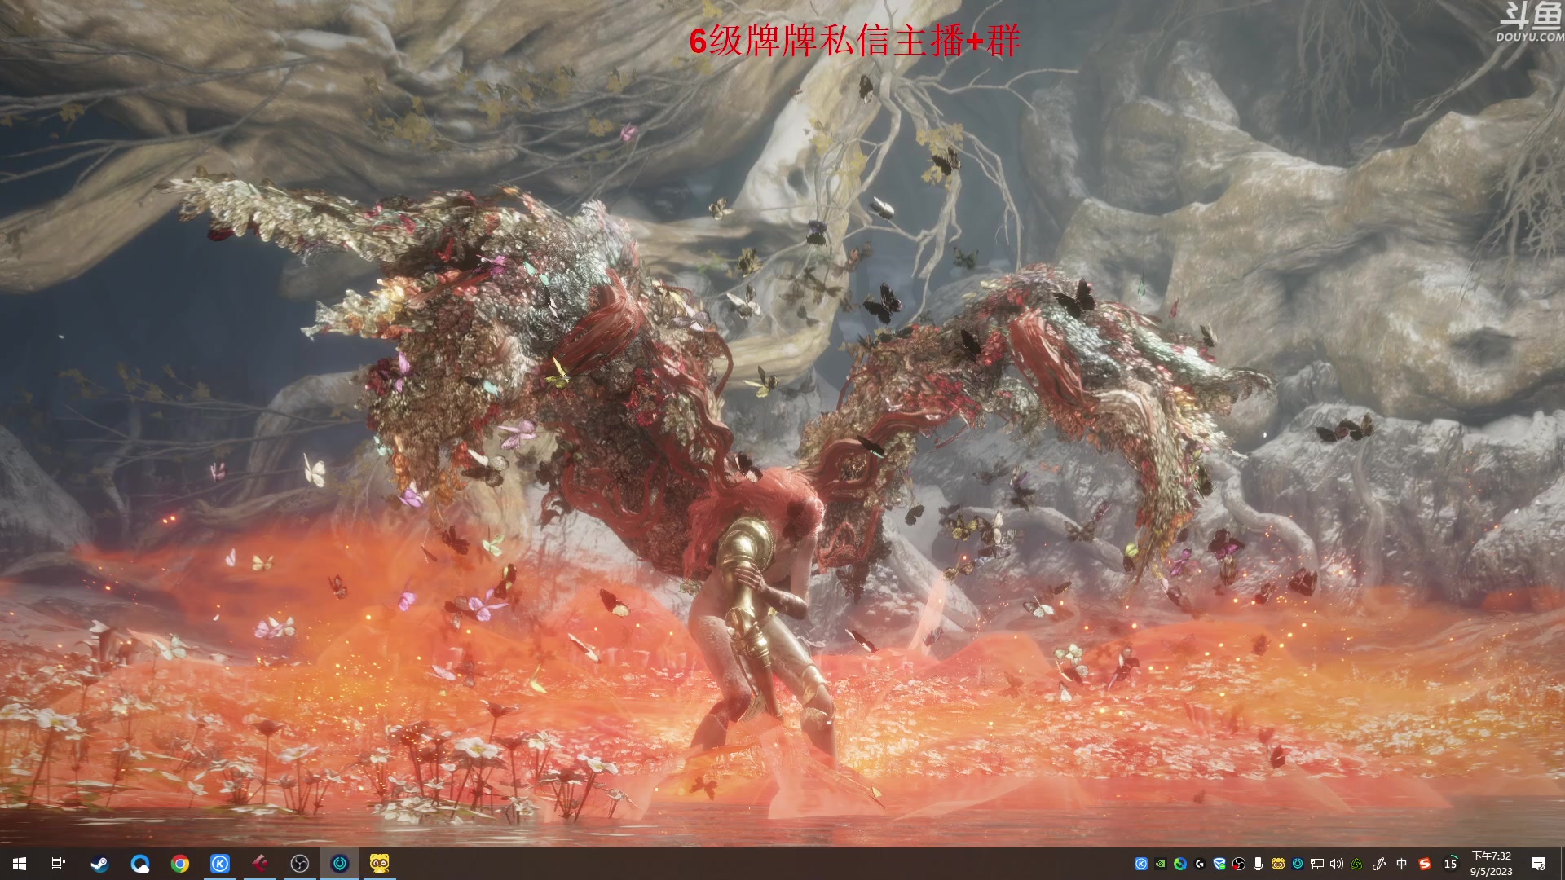Click the green Razer tray icon

pyautogui.click(x=1357, y=864)
